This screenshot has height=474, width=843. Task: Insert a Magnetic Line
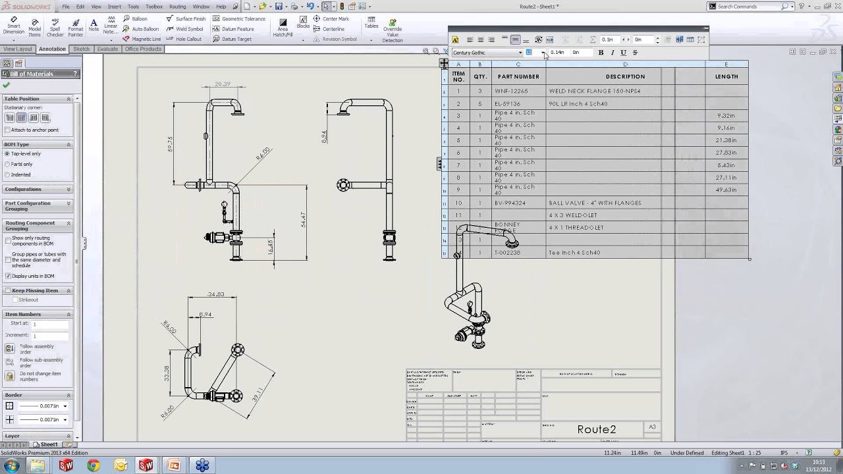[141, 39]
